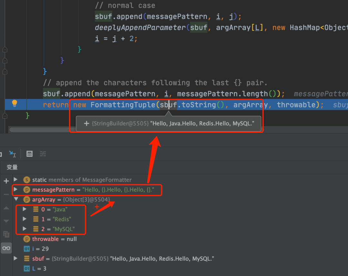Toggle the glasses Show Watches icon

pos(6,248)
